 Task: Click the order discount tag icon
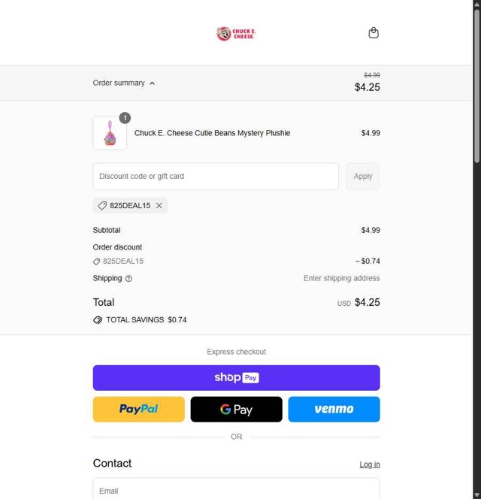point(96,262)
